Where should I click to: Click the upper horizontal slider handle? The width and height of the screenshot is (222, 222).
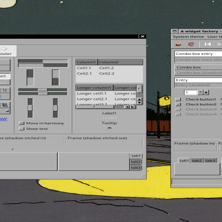point(43,90)
